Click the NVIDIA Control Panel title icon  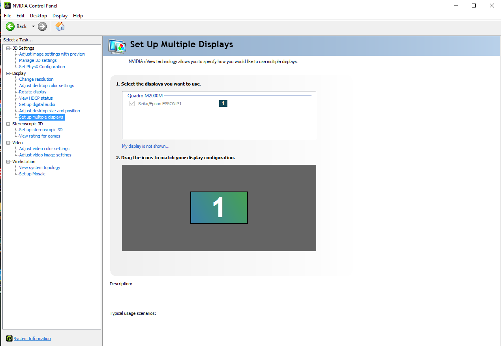[x=7, y=6]
